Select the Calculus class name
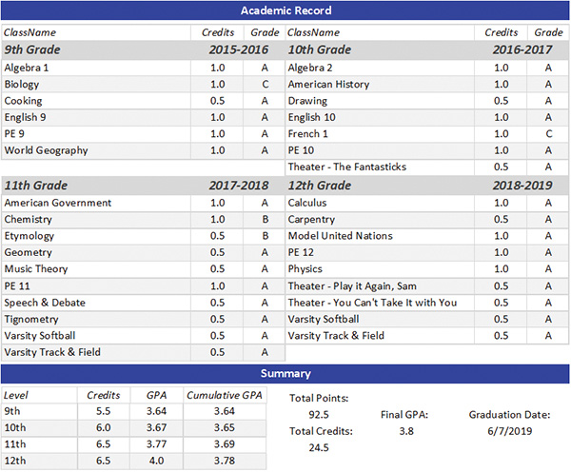Image resolution: width=571 pixels, height=472 pixels. point(307,203)
